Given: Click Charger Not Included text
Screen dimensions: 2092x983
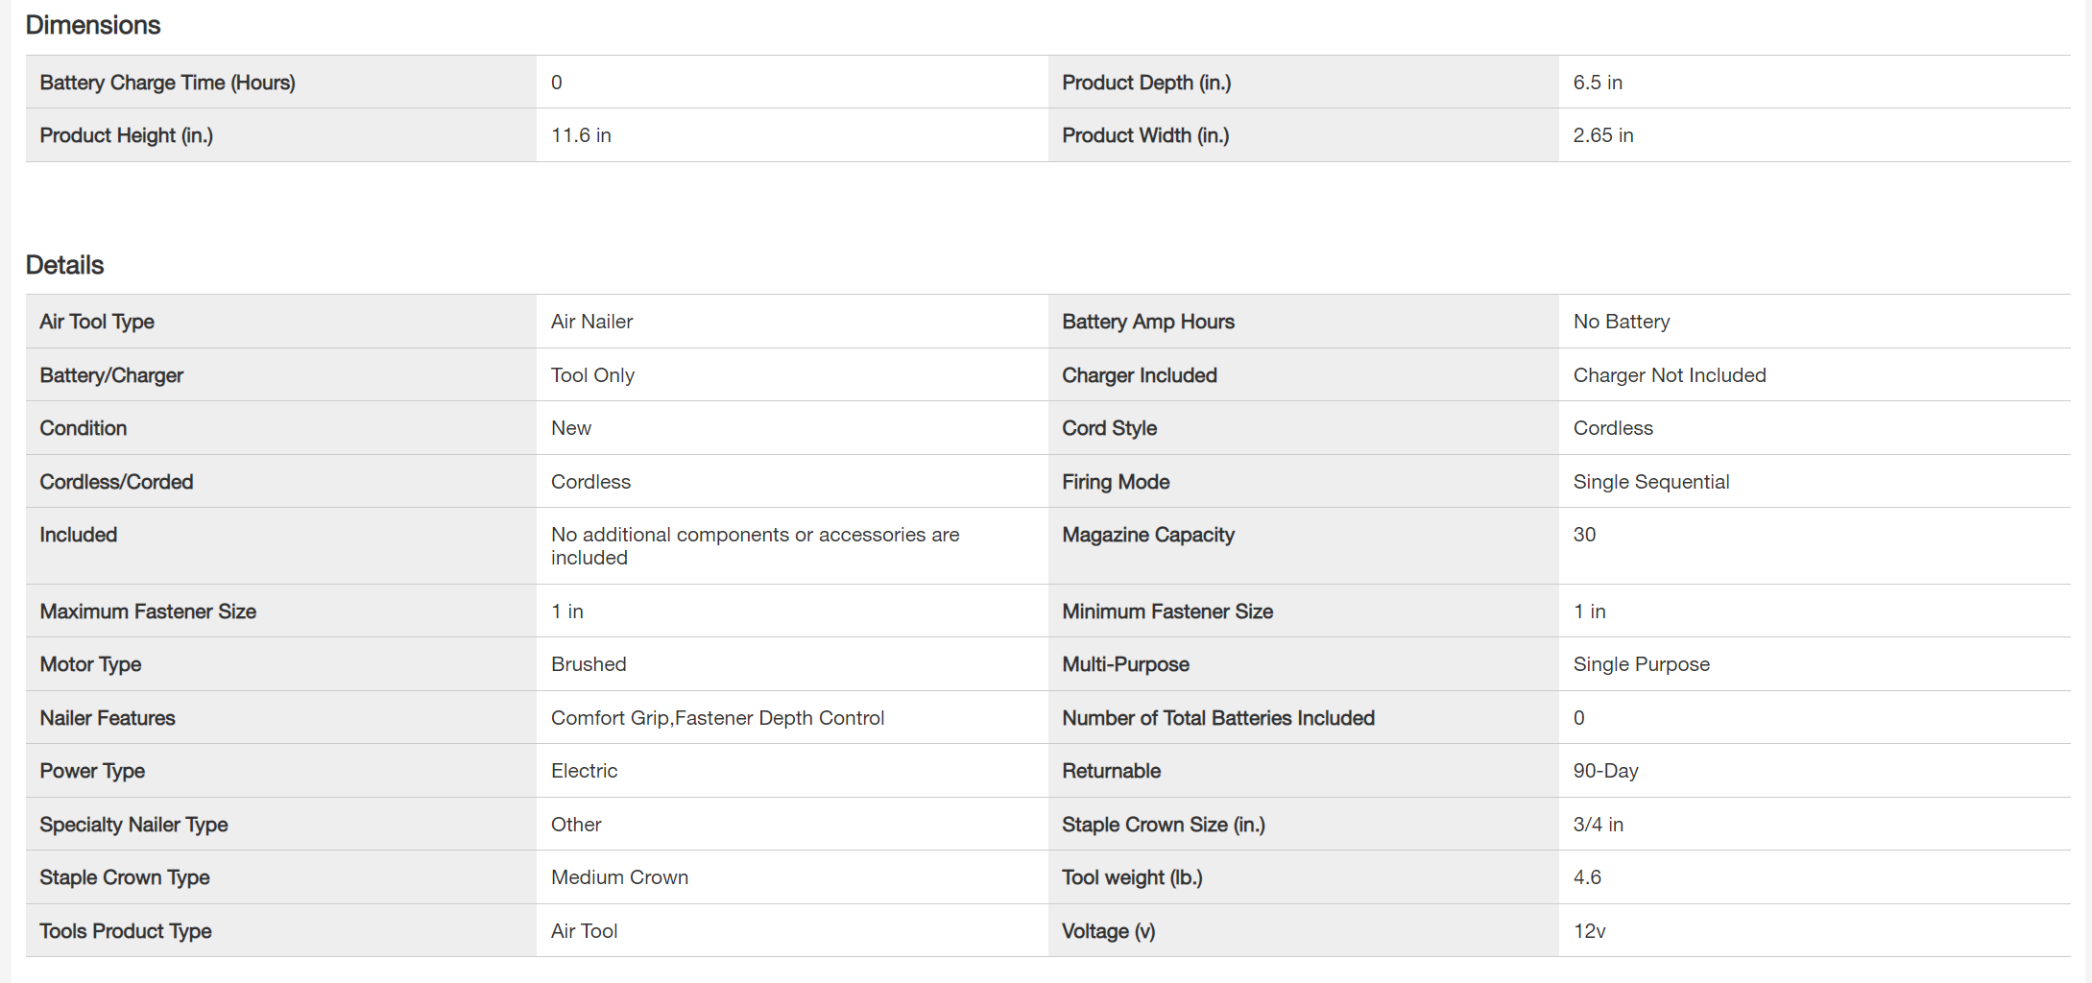Looking at the screenshot, I should point(1669,375).
